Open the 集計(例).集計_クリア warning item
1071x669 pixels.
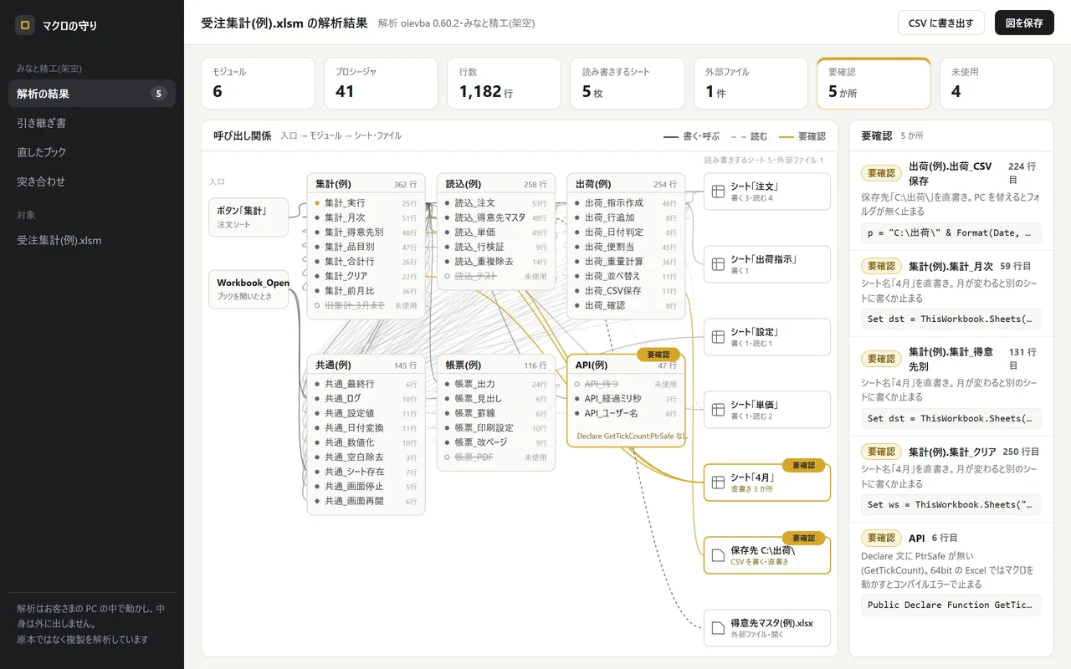pyautogui.click(x=951, y=479)
